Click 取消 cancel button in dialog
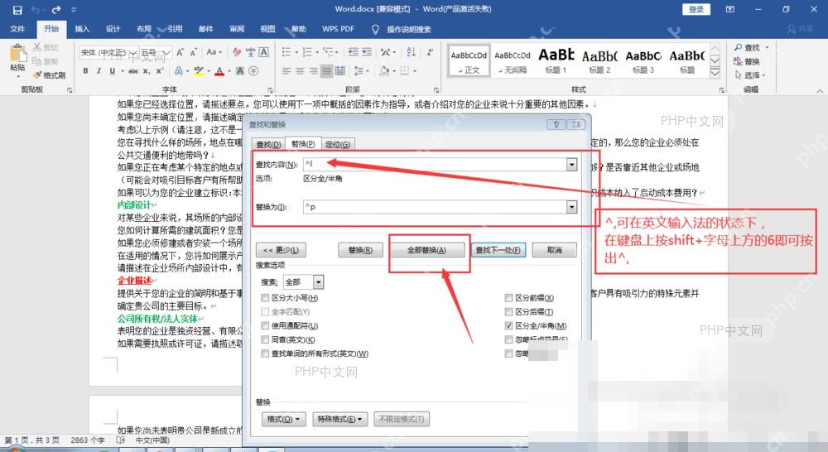This screenshot has width=828, height=452. coord(555,250)
